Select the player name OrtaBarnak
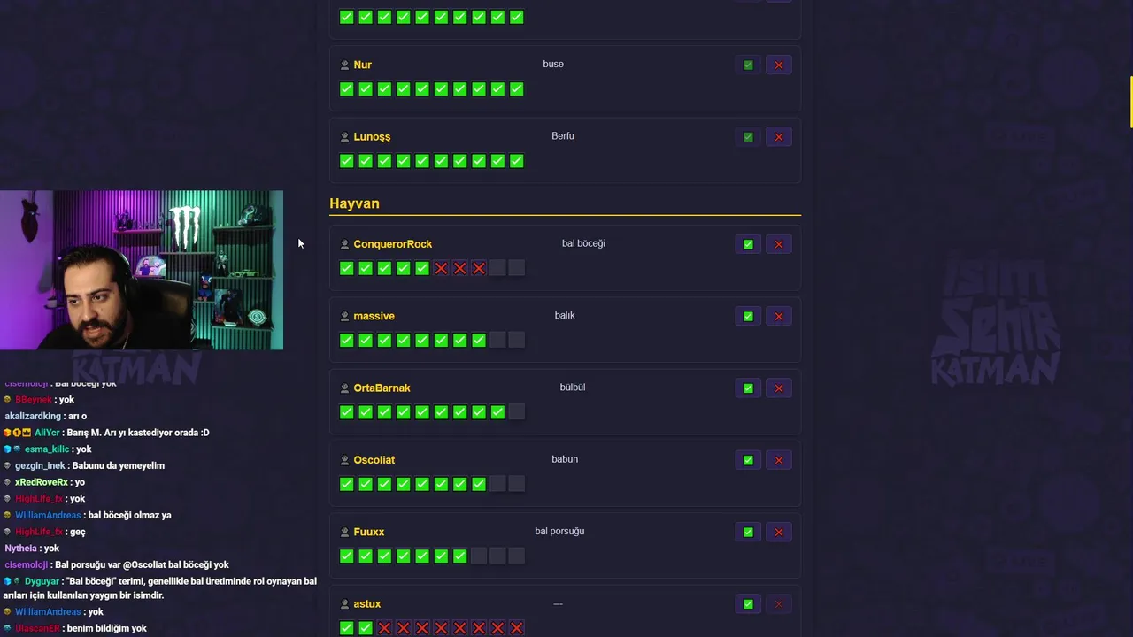Screen dimensions: 1133x637 (x=382, y=388)
